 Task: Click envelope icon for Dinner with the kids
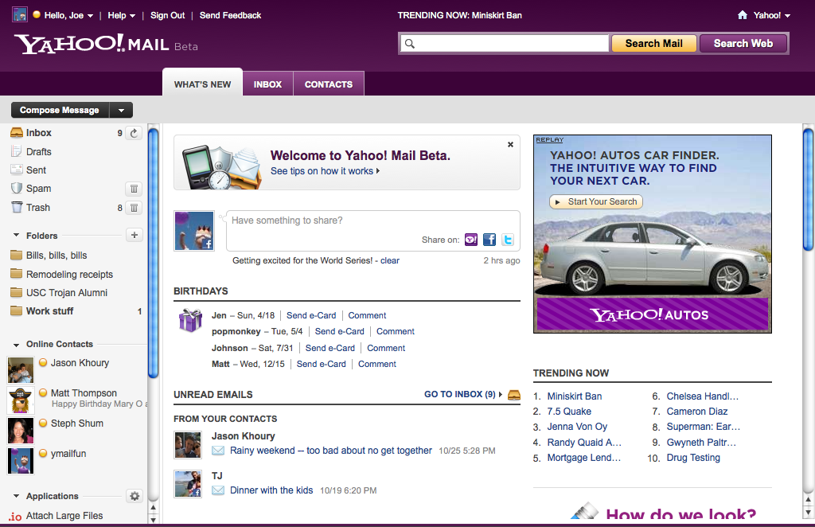(x=218, y=490)
